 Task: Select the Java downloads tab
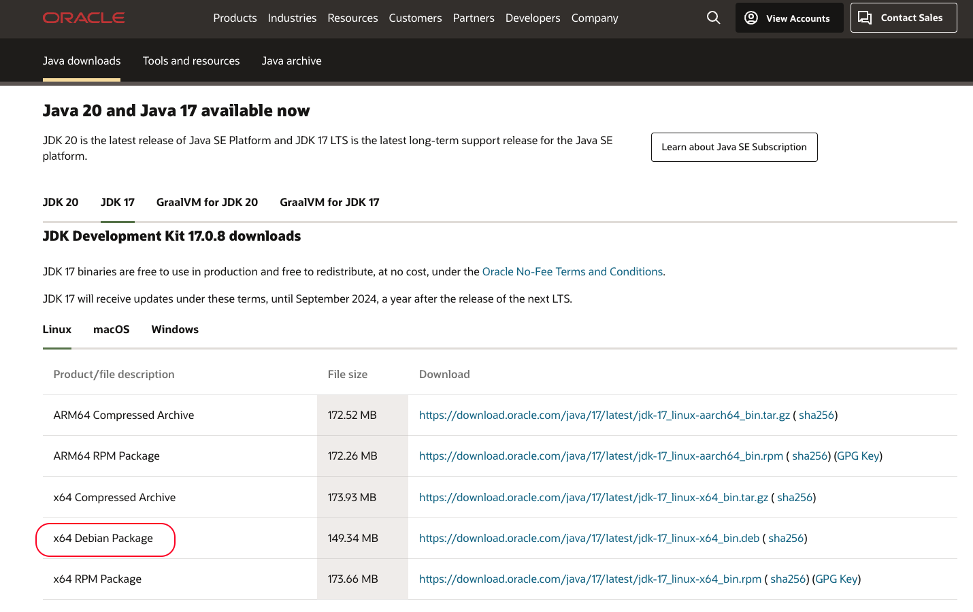(82, 61)
